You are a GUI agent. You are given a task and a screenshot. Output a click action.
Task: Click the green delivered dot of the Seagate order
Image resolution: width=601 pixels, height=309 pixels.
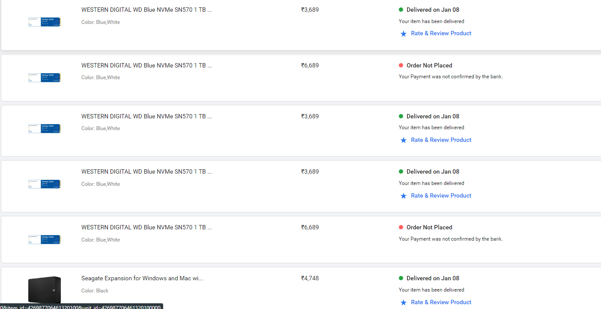click(x=401, y=278)
